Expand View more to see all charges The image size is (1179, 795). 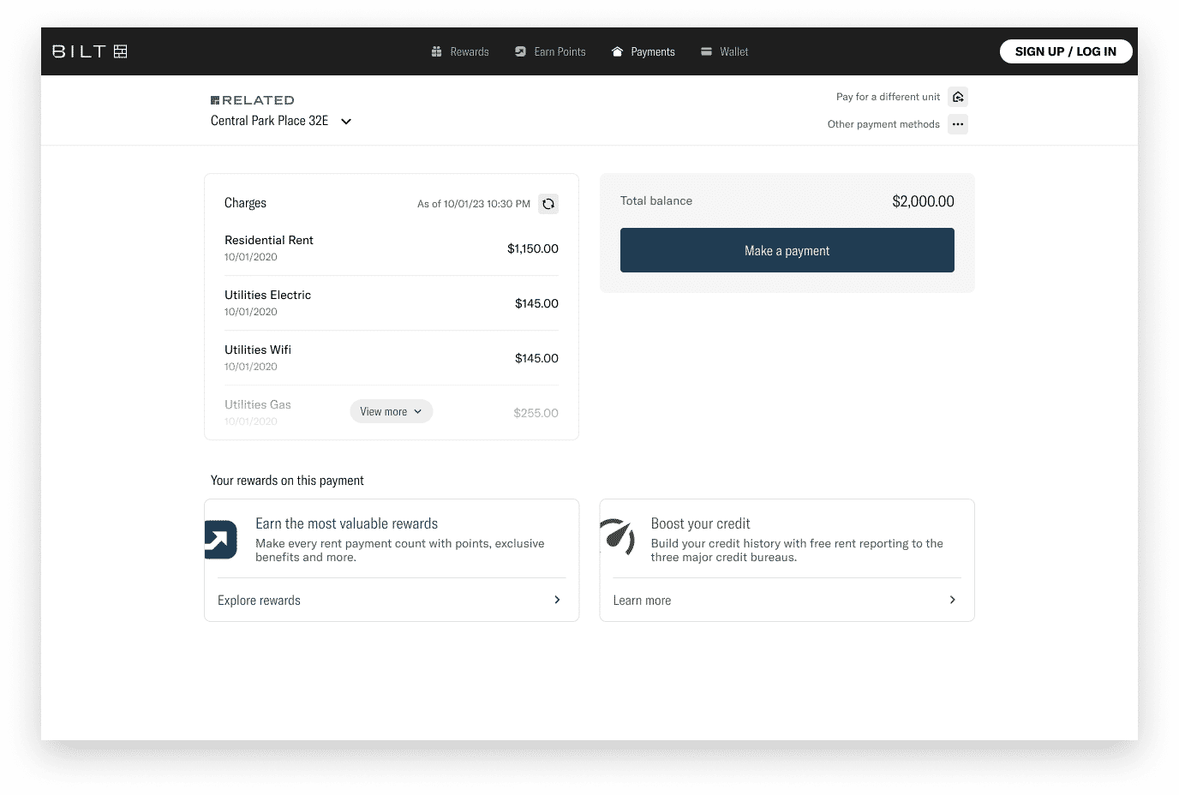tap(391, 411)
